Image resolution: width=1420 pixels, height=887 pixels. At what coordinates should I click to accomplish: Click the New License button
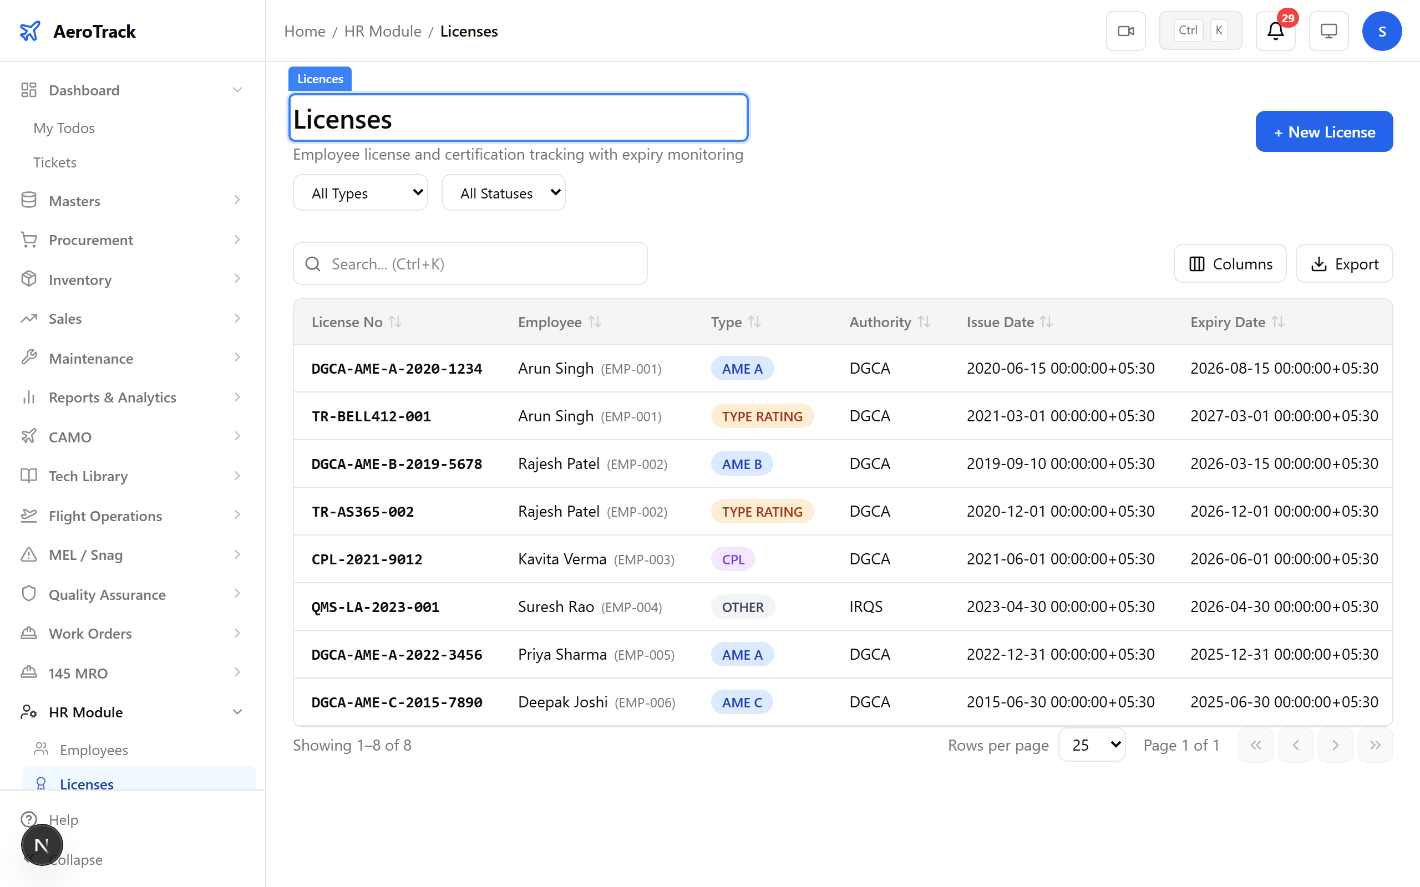pos(1323,132)
